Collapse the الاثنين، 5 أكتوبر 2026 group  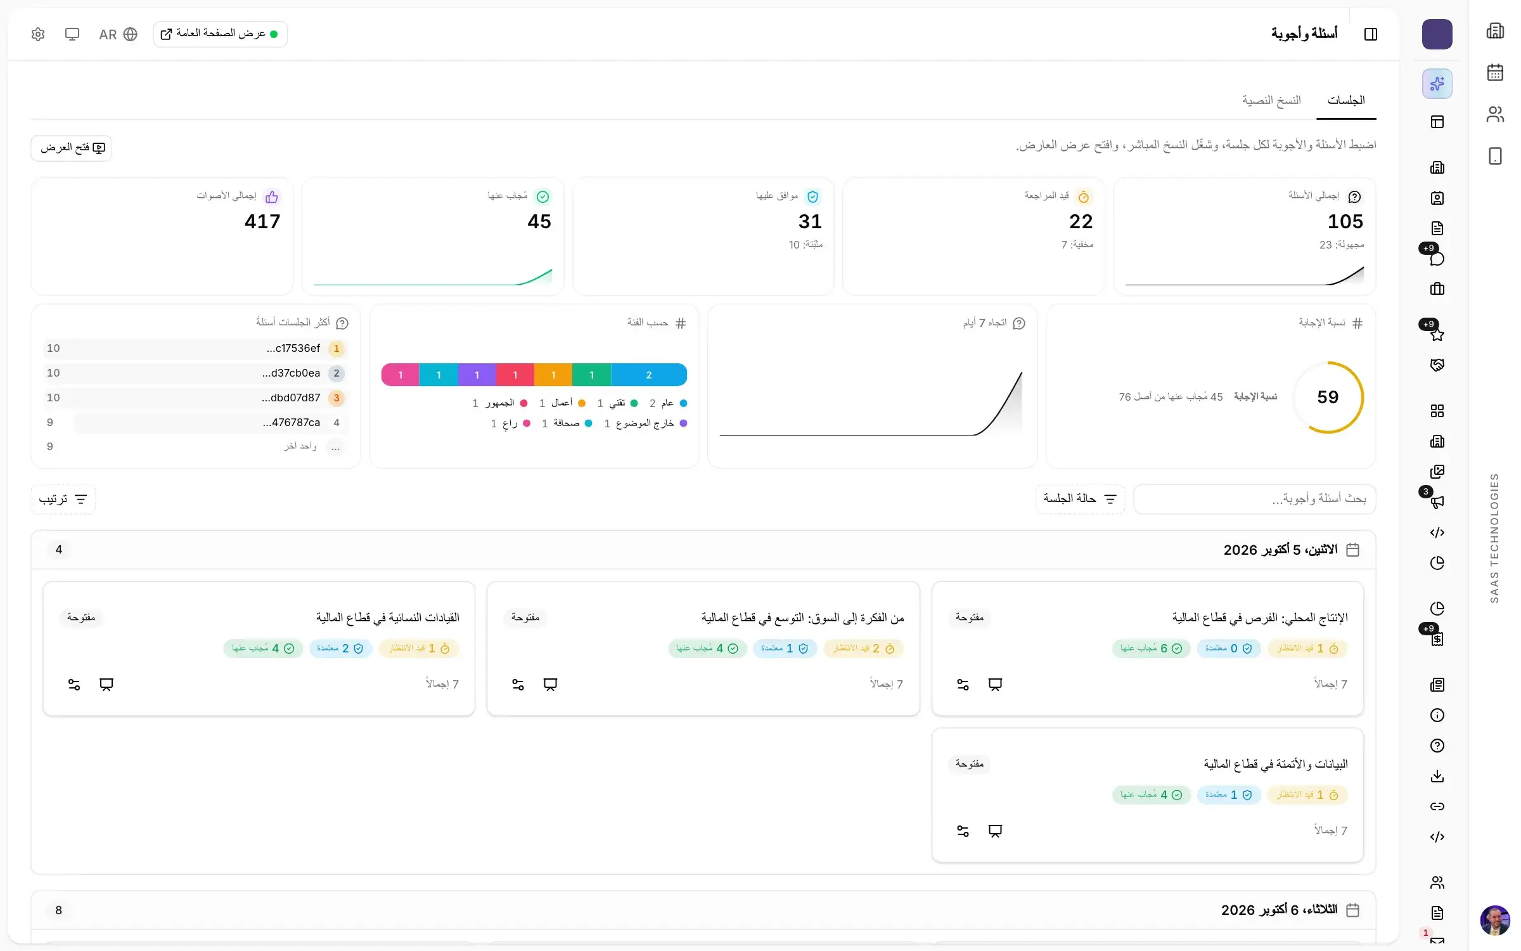(703, 550)
